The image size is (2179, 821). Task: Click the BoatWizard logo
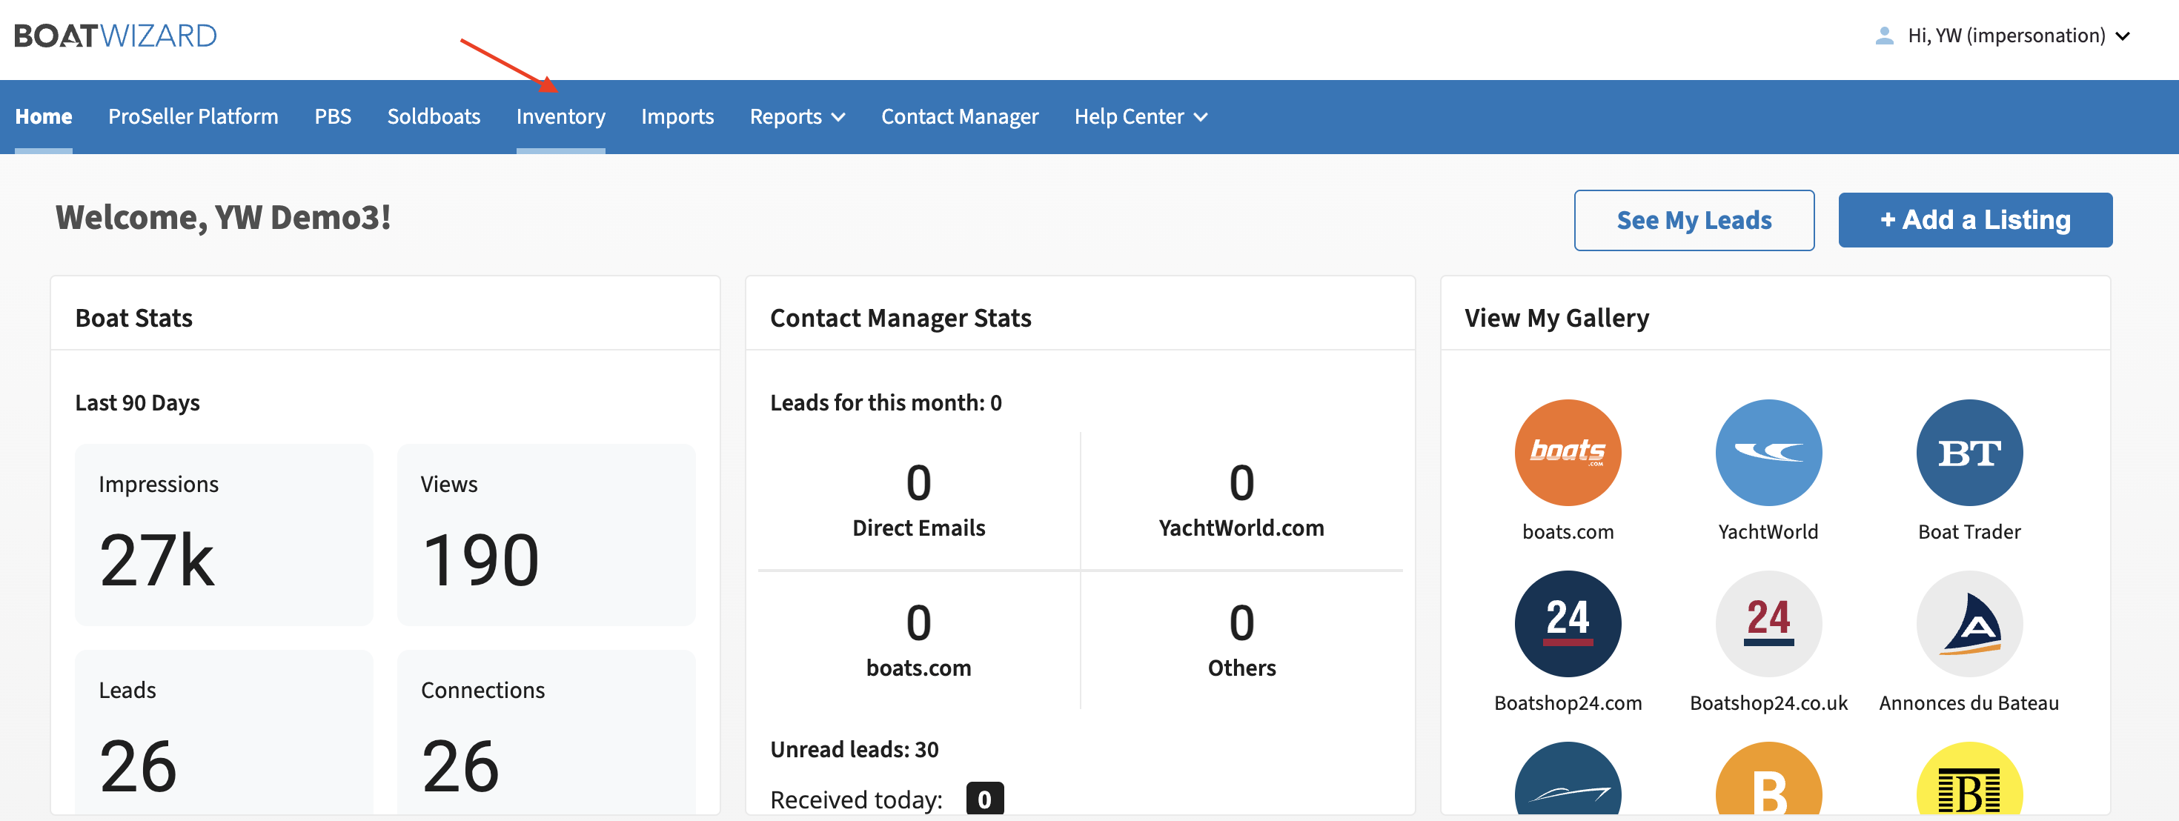116,36
